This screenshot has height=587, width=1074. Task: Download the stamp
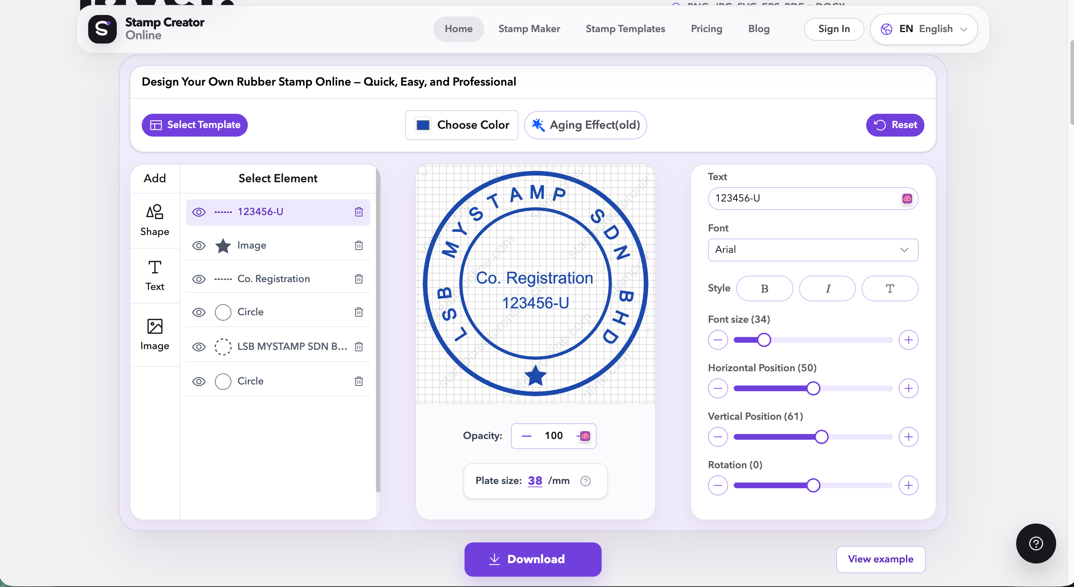533,559
